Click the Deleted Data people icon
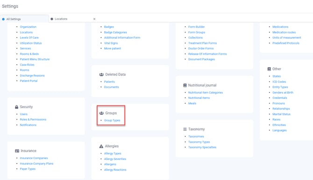313x180 pixels. pyautogui.click(x=101, y=75)
